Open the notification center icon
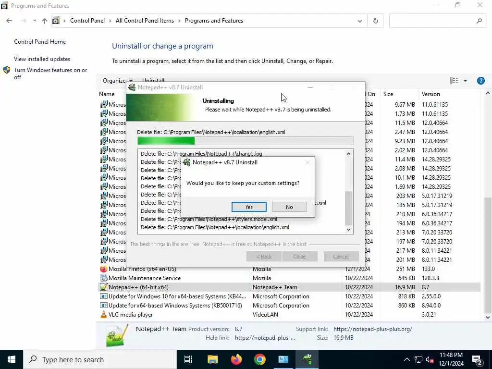 point(477,360)
